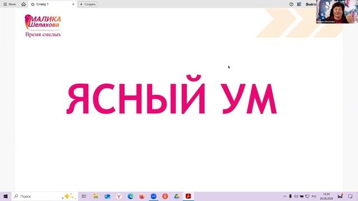Open the network tray icon
The height and width of the screenshot is (201, 358).
click(x=307, y=196)
